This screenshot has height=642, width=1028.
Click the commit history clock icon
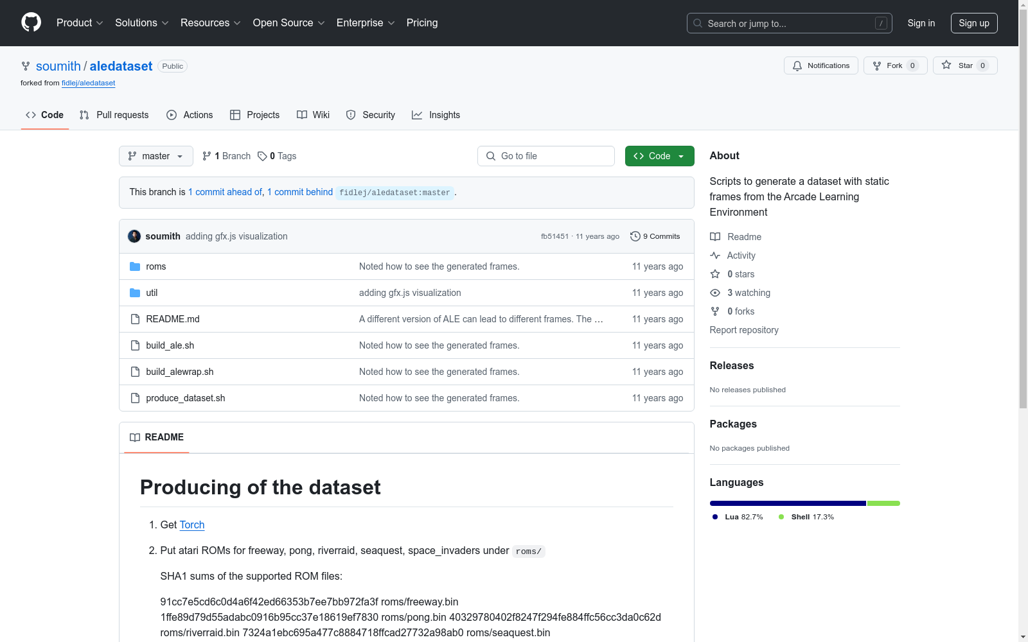(x=635, y=236)
